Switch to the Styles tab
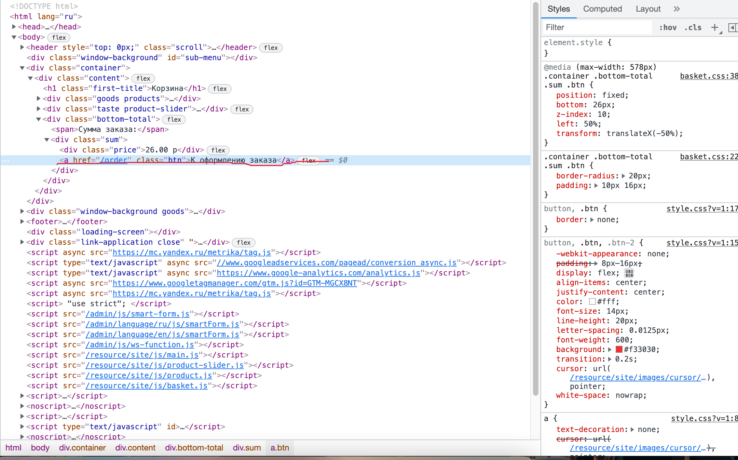Viewport: 738px width, 460px height. click(x=559, y=9)
